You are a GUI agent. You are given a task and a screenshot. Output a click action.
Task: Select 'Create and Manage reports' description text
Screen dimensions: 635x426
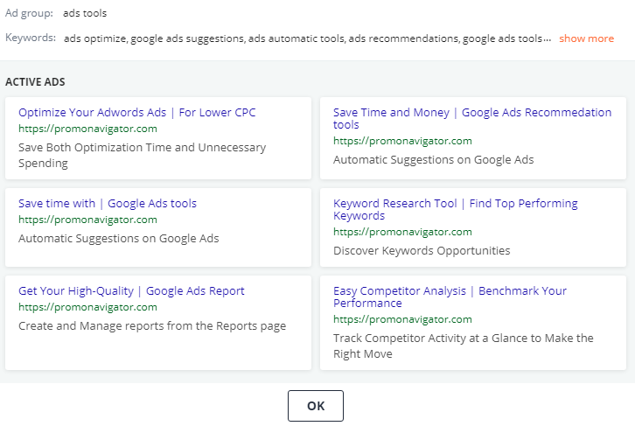(x=152, y=326)
